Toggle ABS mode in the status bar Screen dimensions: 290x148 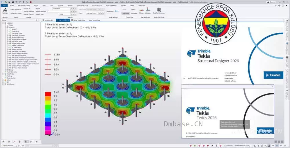273,146
